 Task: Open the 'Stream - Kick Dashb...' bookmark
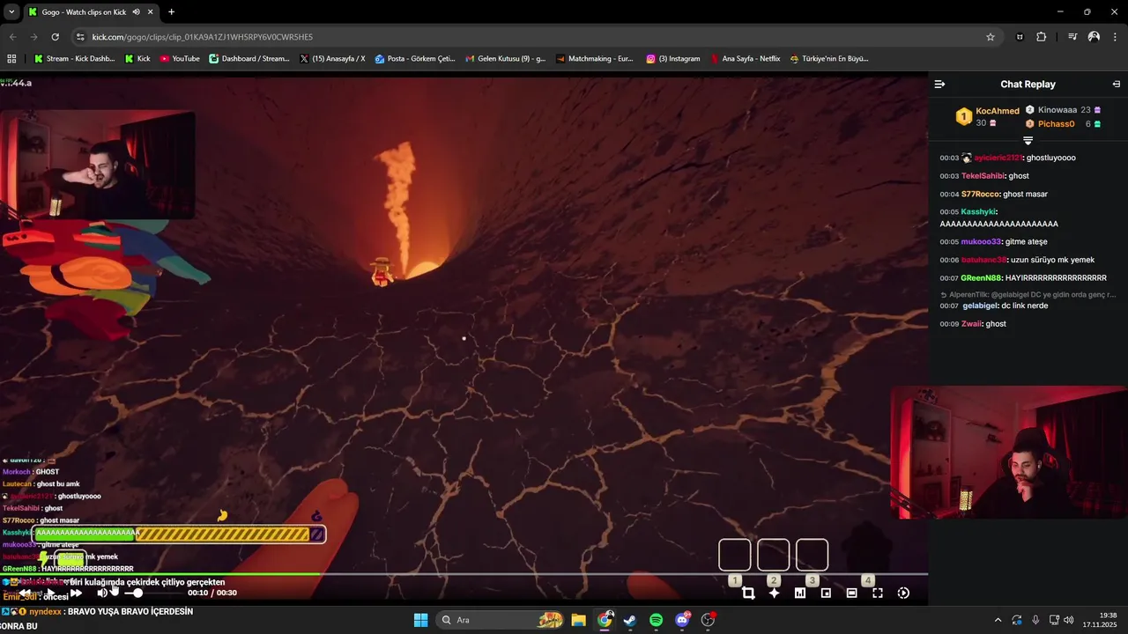75,59
